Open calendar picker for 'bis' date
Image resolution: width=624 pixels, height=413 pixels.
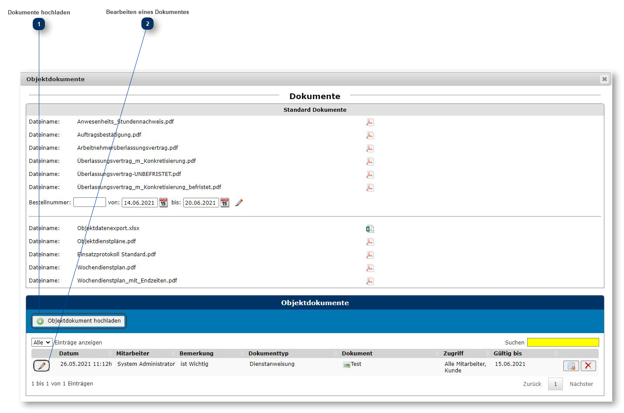click(x=225, y=203)
